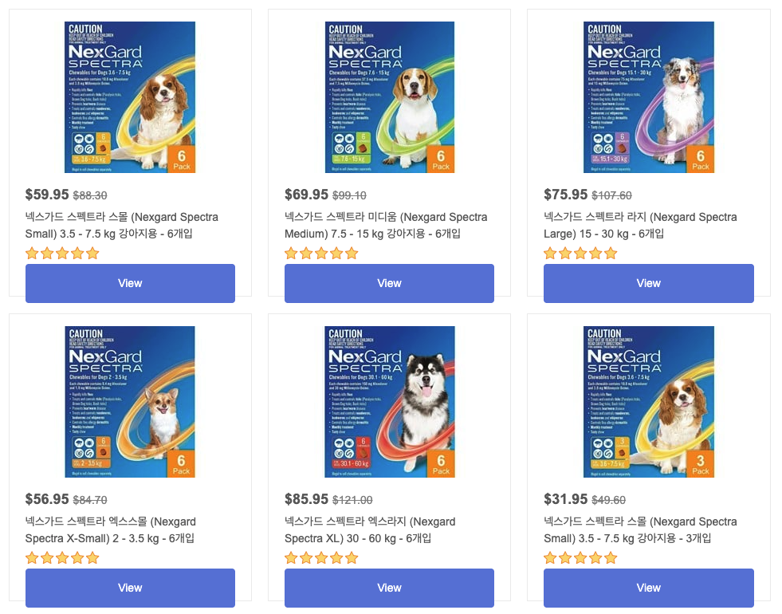Open the Nexgard Spectra X-Small title link
This screenshot has height=614, width=782.
click(111, 529)
